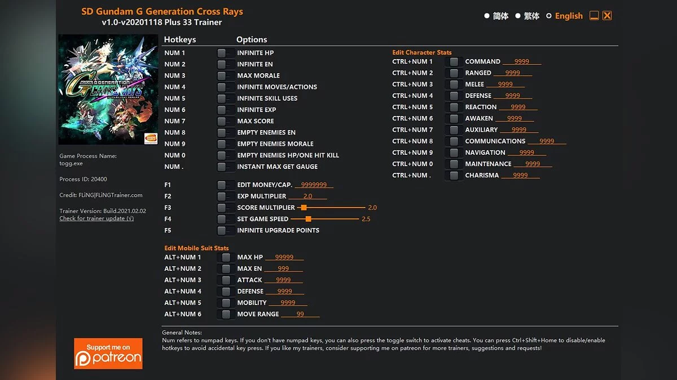Toggle the Communications stat switch
The image size is (677, 380).
pos(454,141)
